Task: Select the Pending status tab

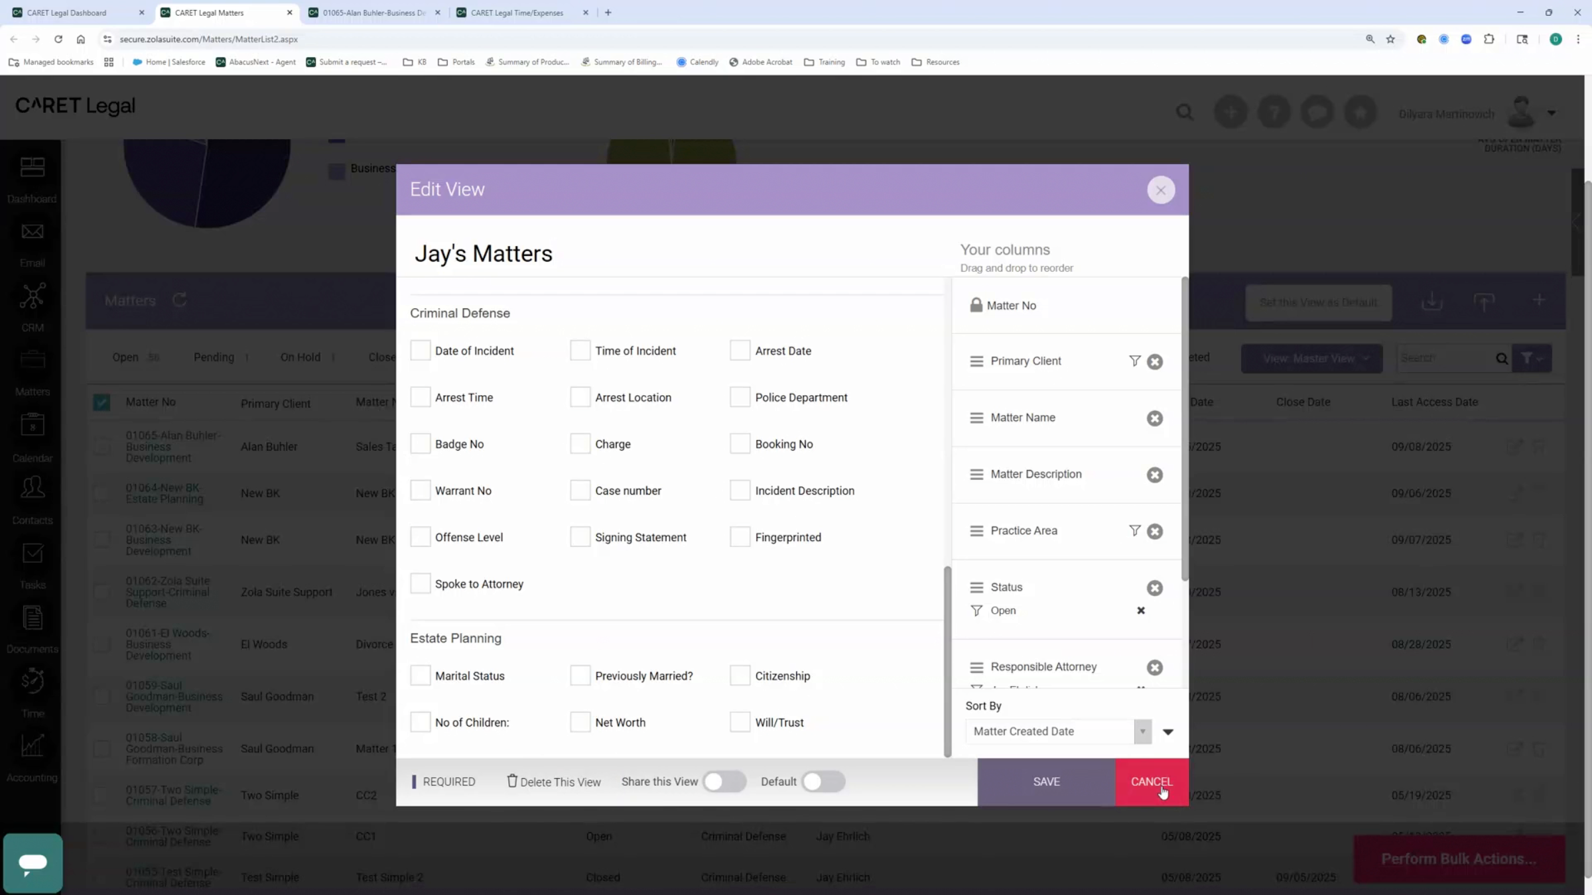Action: click(x=221, y=357)
